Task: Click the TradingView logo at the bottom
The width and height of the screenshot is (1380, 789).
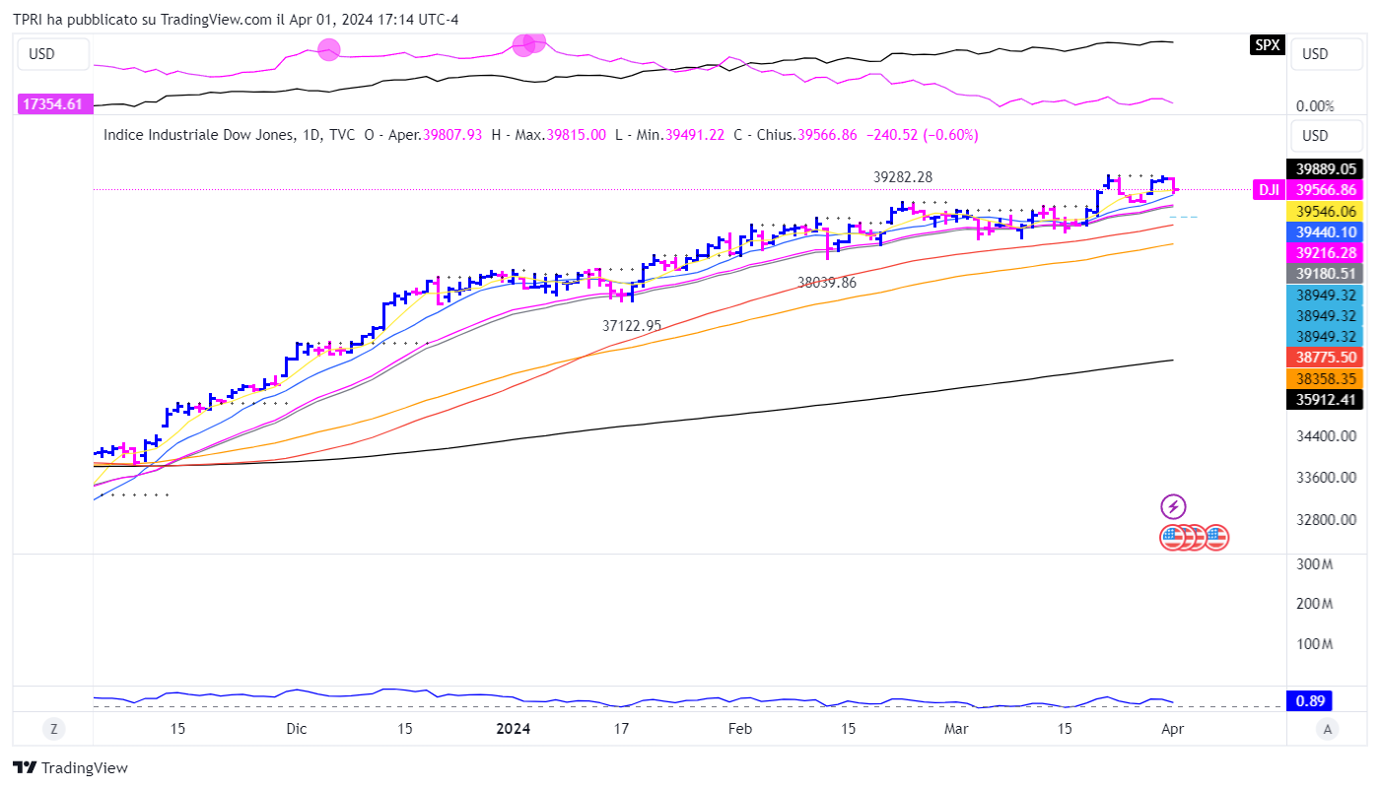Action: (70, 768)
